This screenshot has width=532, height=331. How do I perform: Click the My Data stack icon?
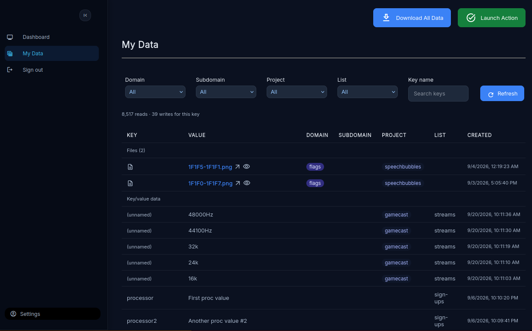10,54
